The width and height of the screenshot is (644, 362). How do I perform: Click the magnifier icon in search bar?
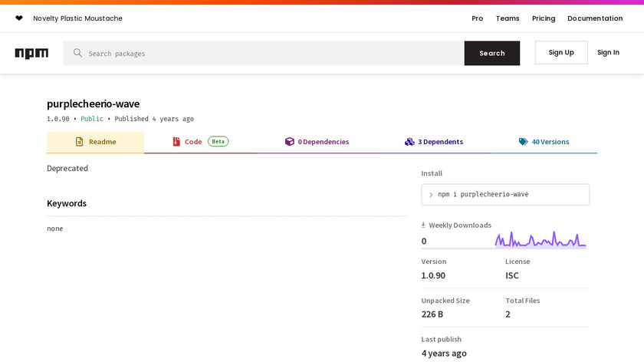click(x=77, y=53)
